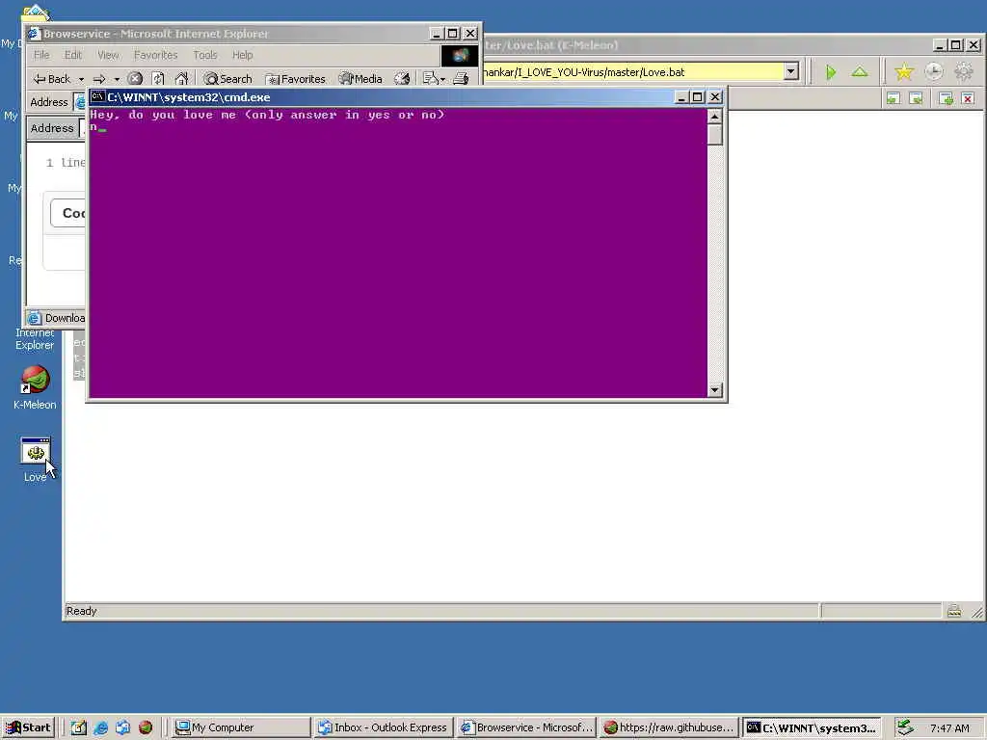Click the Back button in Internet Explorer
Screen dimensions: 987x740
point(52,79)
